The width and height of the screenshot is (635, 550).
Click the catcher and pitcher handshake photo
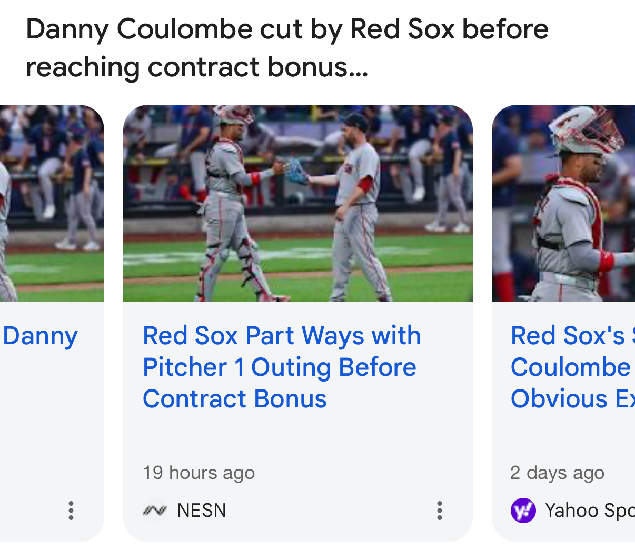click(298, 203)
